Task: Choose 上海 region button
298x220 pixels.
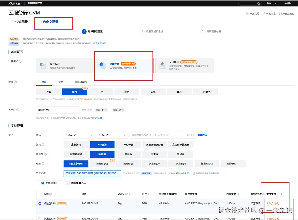Action: (48, 92)
